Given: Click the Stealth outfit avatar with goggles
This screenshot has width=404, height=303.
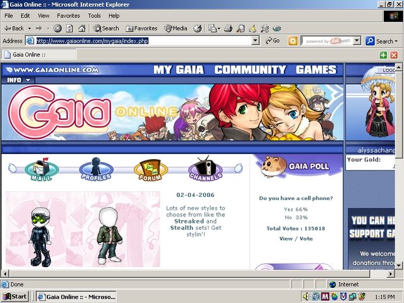Looking at the screenshot, I should [40, 237].
